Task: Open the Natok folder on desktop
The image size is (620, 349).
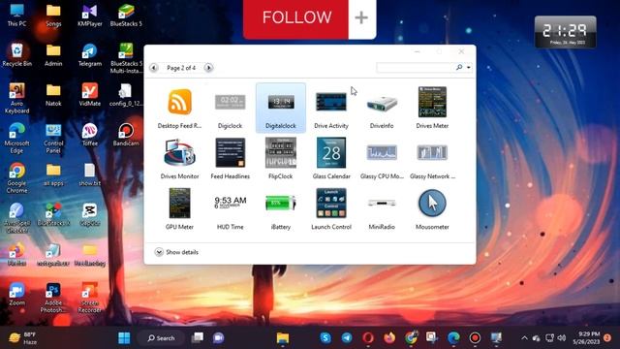Action: click(x=53, y=95)
